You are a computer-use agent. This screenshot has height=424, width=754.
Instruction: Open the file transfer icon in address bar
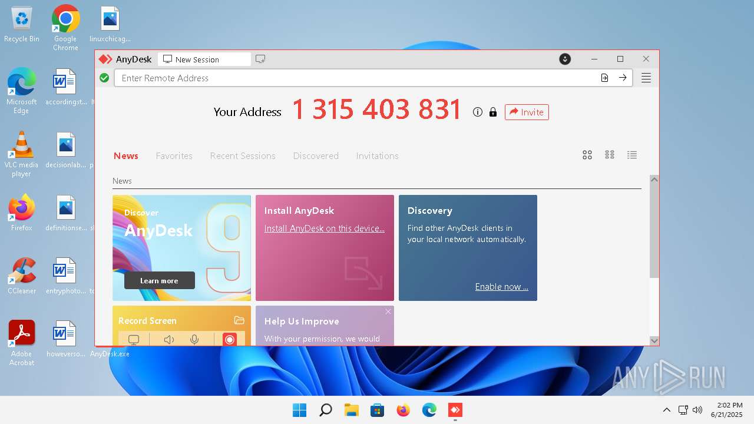tap(604, 78)
